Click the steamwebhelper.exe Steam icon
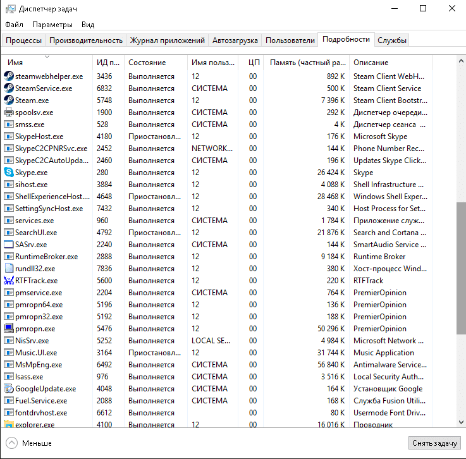Image resolution: width=466 pixels, height=459 pixels. 9,76
